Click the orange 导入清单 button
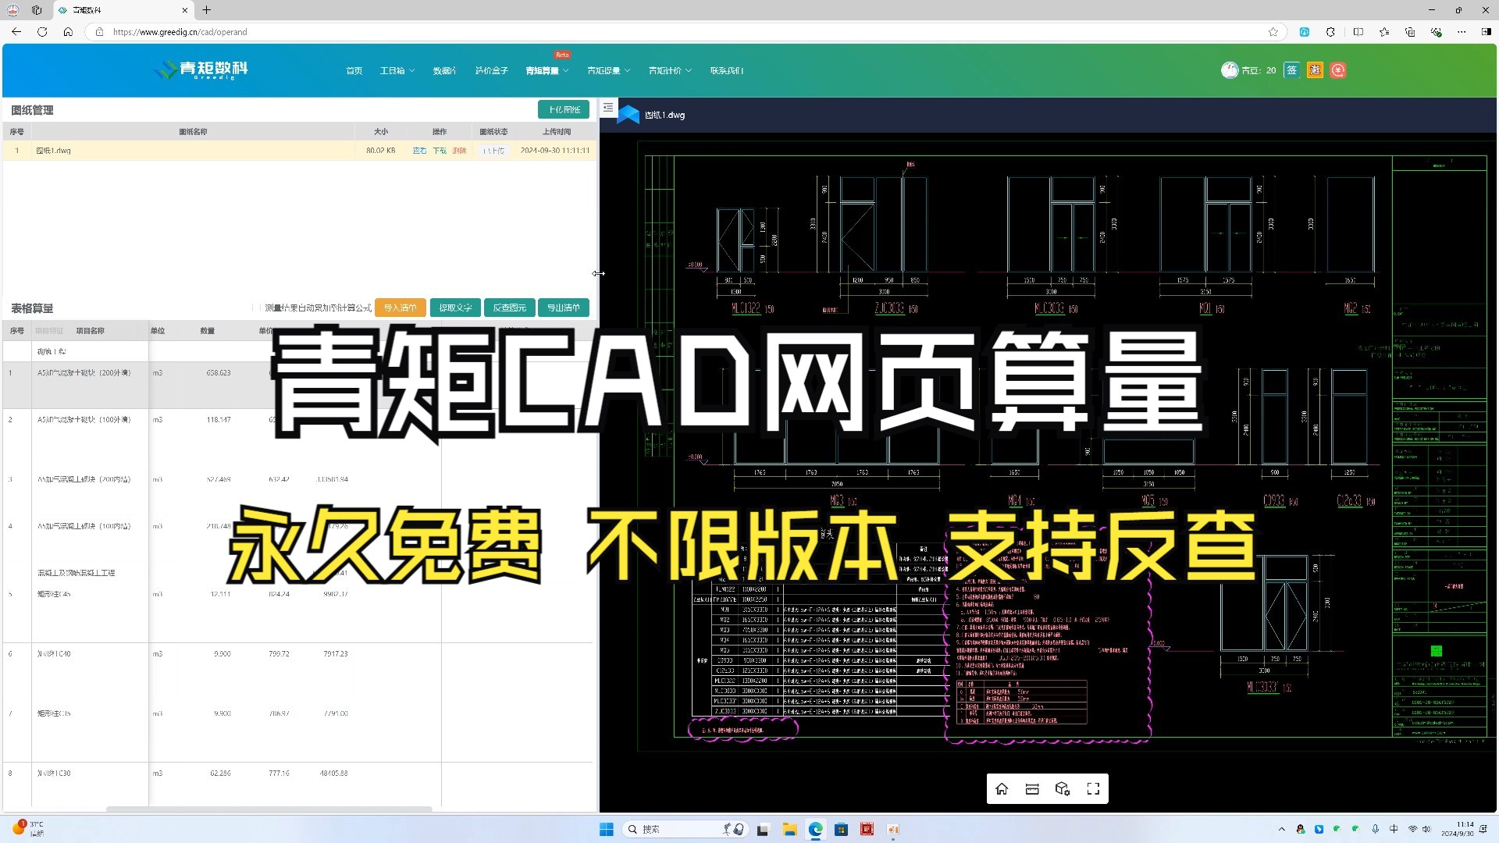Image resolution: width=1499 pixels, height=843 pixels. pos(400,308)
